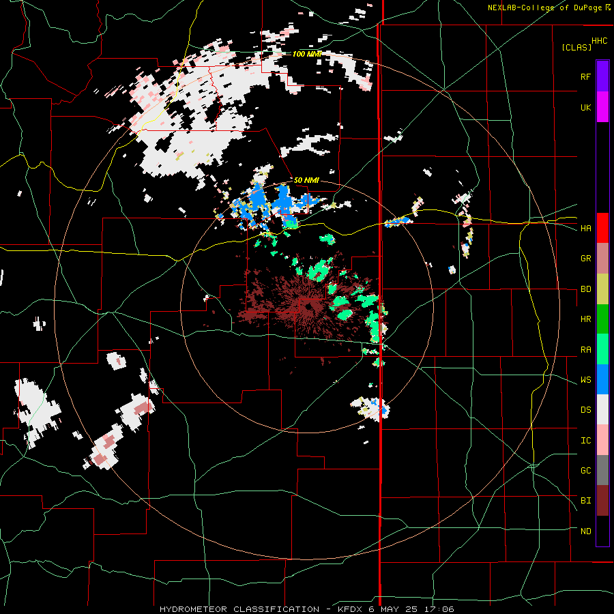
Task: Click the dark green HR legend swatch
Action: click(602, 319)
